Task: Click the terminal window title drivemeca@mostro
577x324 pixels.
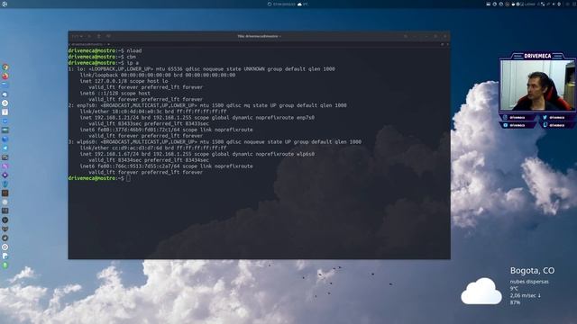Action: pos(259,36)
